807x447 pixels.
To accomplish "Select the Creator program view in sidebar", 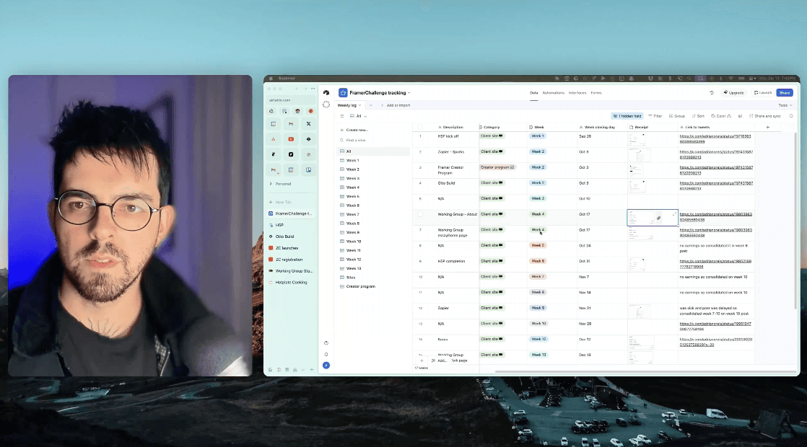I will [x=373, y=286].
